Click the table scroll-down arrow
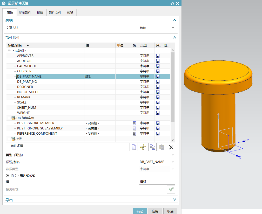The image size is (262, 214). tap(173, 140)
